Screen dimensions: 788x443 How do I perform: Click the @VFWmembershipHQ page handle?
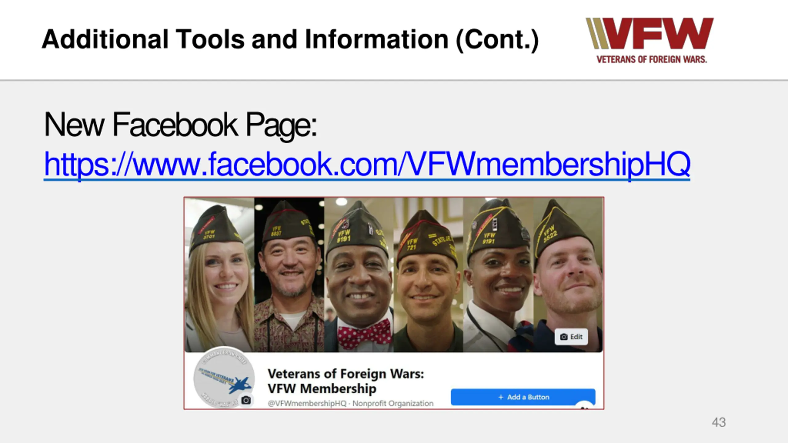point(307,403)
